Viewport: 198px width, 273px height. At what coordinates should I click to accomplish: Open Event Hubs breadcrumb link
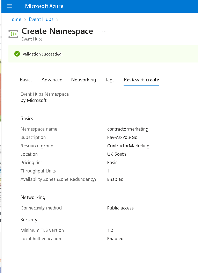click(41, 19)
